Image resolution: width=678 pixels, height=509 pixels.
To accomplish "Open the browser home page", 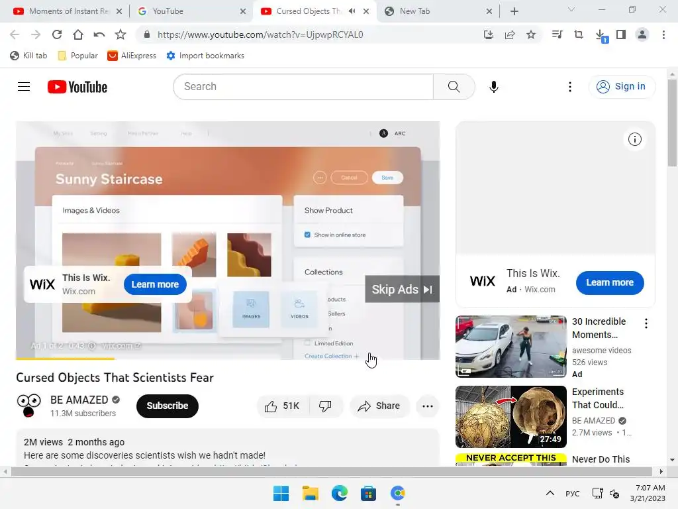I will (x=78, y=34).
